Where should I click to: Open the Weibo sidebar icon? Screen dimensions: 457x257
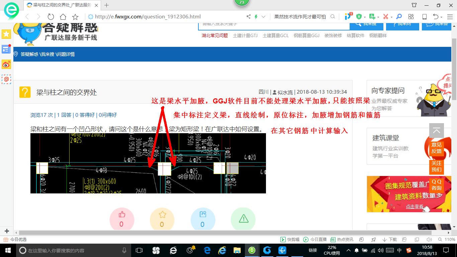point(6,64)
